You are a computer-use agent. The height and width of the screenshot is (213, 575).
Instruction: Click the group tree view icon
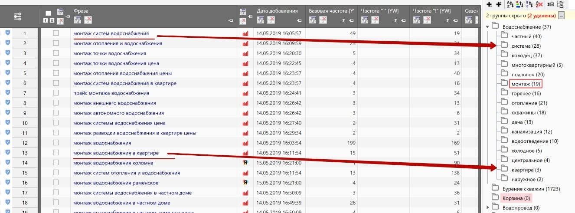560,4
